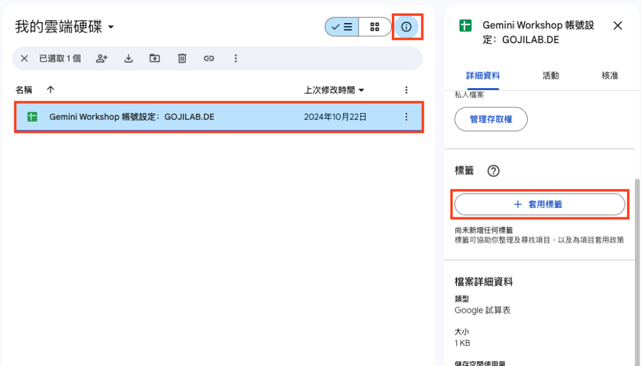Viewport: 641px width, 366px height.
Task: Select Gemini Workshop spreadsheet file name
Action: (x=131, y=117)
